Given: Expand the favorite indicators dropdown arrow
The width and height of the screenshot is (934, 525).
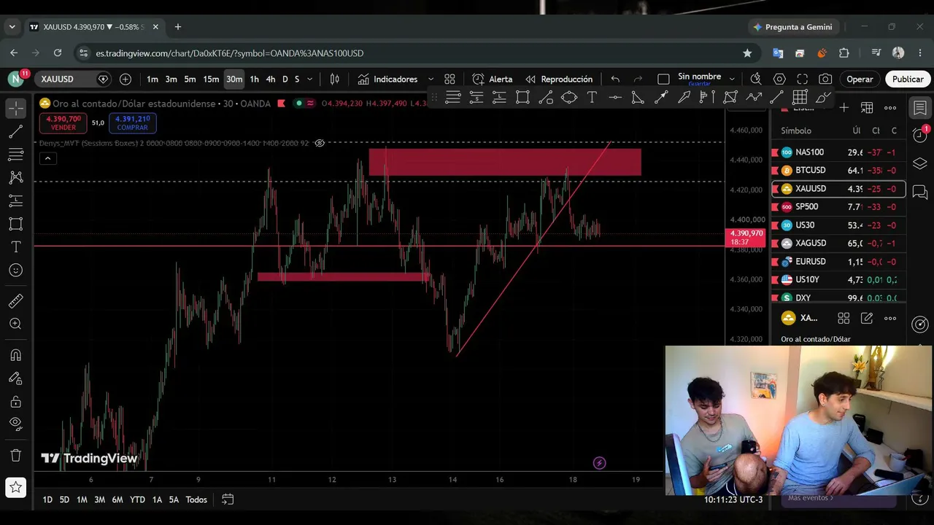Looking at the screenshot, I should (431, 79).
